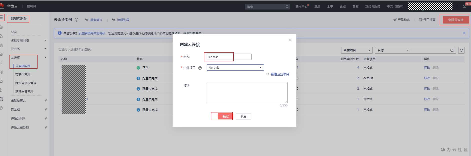Open 使用指南 with the document icon
This screenshot has height=156, width=471.
click(x=427, y=20)
